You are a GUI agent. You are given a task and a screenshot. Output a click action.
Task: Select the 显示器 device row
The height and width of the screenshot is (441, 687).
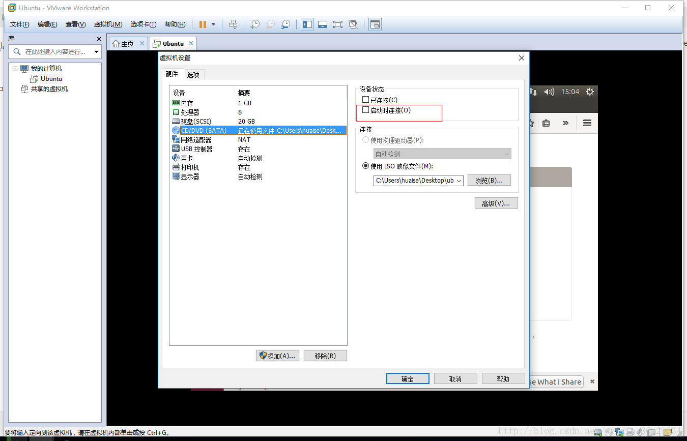tap(258, 177)
